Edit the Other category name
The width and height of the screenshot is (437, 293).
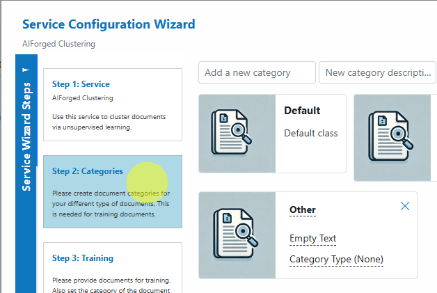pyautogui.click(x=303, y=209)
